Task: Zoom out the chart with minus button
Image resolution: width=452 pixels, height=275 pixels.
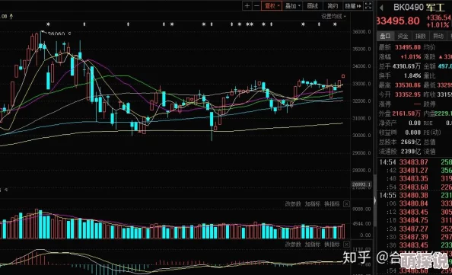Action: click(256, 6)
